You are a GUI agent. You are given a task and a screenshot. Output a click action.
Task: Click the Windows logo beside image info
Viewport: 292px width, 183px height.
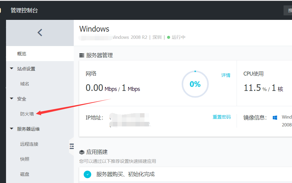point(275,117)
